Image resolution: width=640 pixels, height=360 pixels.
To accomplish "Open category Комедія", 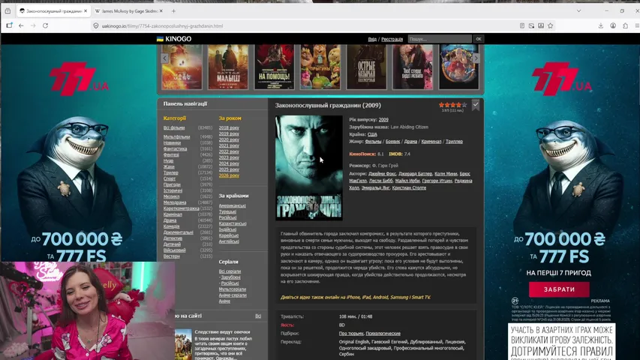I will pyautogui.click(x=171, y=226).
